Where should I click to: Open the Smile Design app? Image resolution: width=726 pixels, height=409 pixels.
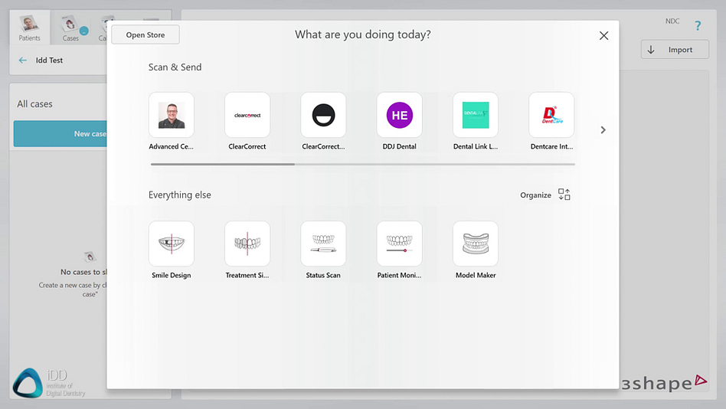[x=171, y=244]
